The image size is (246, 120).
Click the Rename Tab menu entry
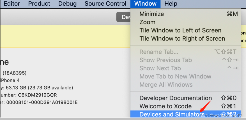[158, 52]
